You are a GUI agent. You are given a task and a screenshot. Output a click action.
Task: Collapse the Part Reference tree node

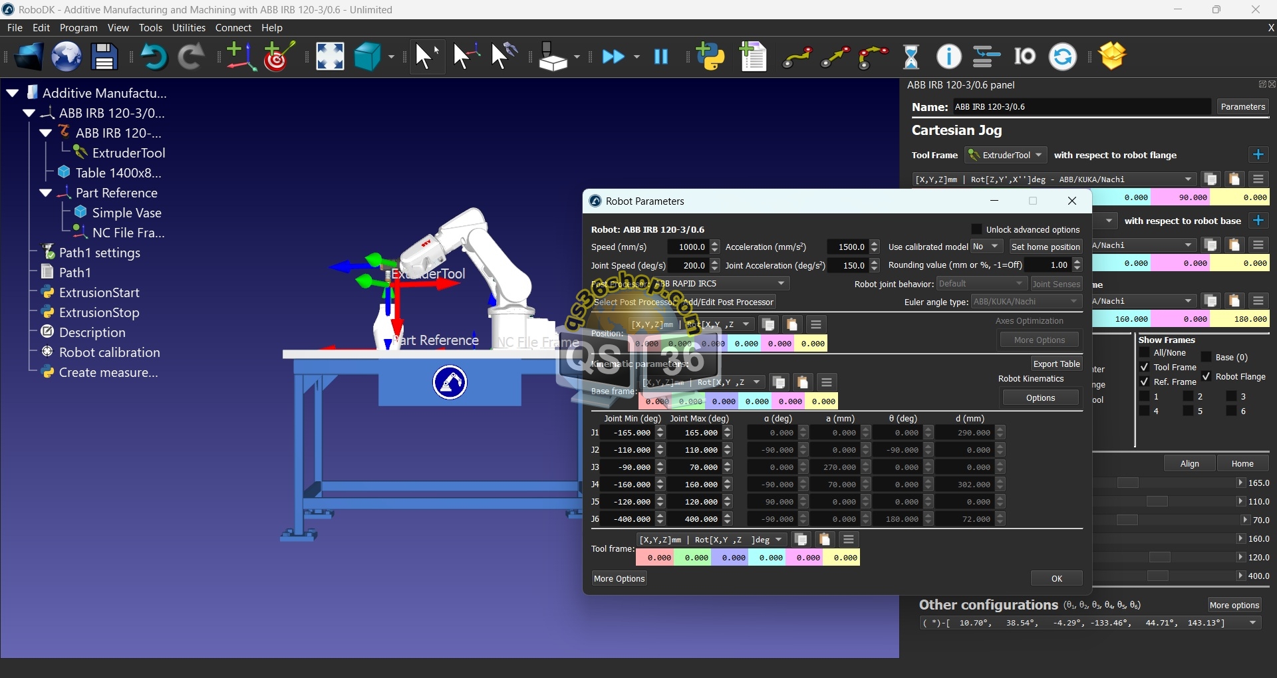pos(46,193)
